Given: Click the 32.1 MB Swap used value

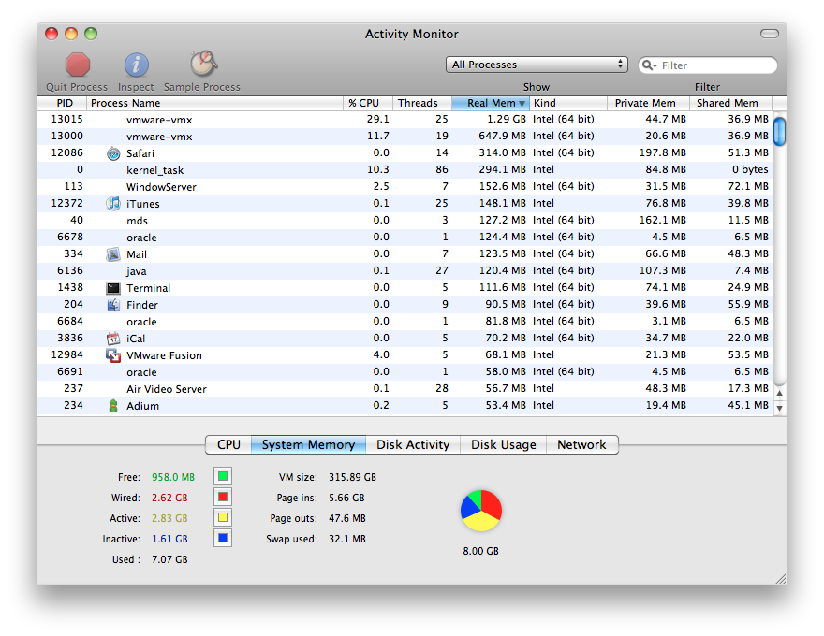Looking at the screenshot, I should [x=346, y=539].
